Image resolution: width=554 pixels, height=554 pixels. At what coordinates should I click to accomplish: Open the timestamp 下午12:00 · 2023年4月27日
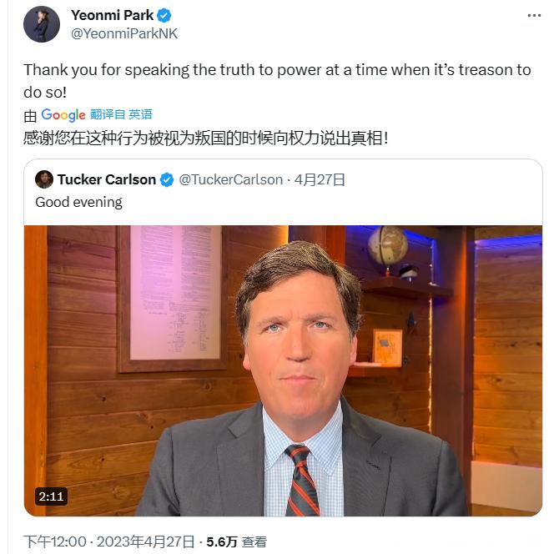coord(109,541)
